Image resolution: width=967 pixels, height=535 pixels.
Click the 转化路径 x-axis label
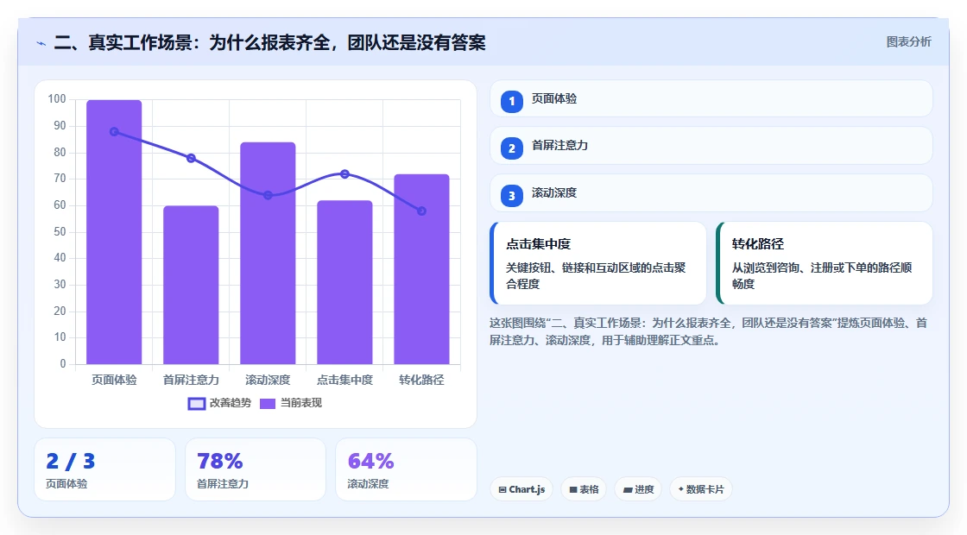point(422,380)
